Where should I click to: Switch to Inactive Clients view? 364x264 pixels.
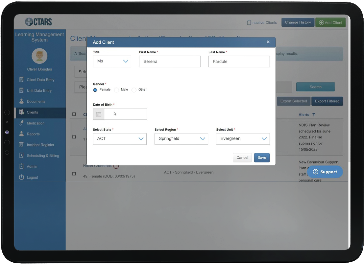coord(262,22)
